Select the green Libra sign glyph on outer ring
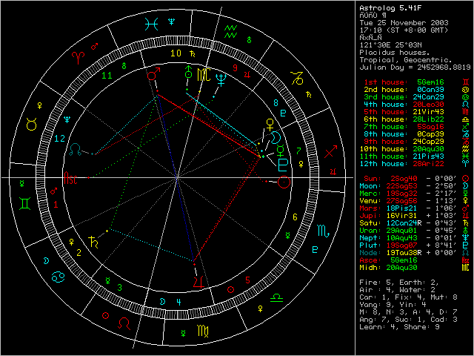 [276, 298]
